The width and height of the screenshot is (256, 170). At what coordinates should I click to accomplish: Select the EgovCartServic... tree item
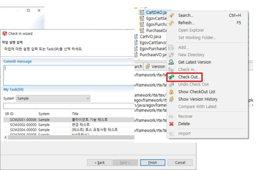[x=151, y=43]
